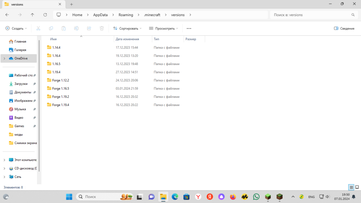
Task: Expand the OneDrive tree node
Action: tap(4, 59)
